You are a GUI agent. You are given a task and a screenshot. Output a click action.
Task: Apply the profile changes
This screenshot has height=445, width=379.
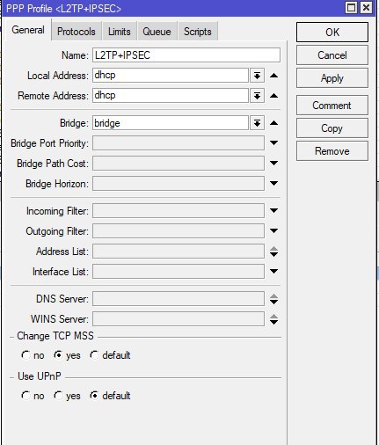click(332, 78)
